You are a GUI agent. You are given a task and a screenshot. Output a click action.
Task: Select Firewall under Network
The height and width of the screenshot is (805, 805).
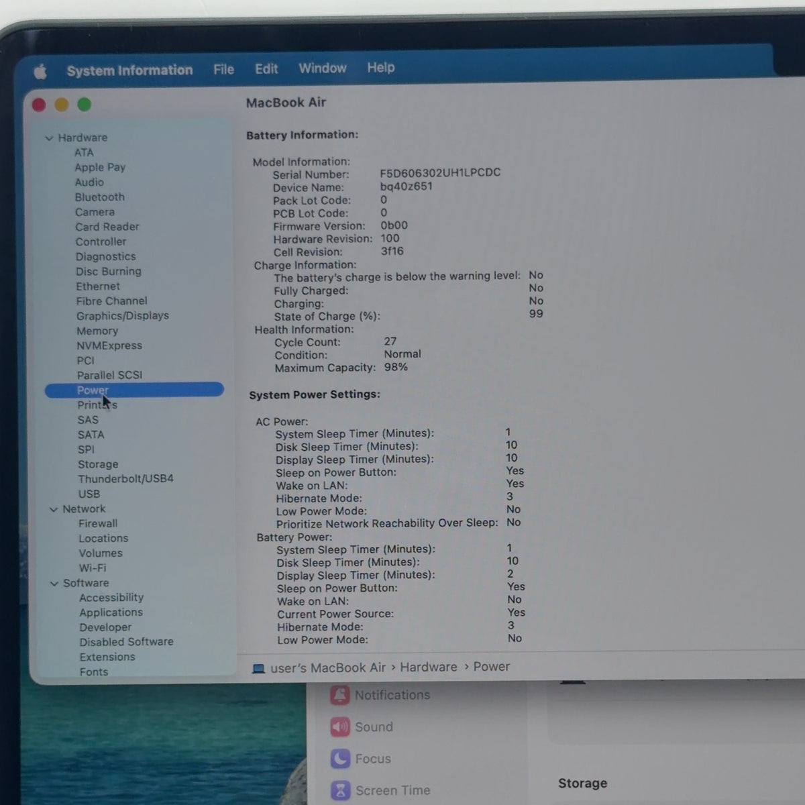click(x=98, y=523)
